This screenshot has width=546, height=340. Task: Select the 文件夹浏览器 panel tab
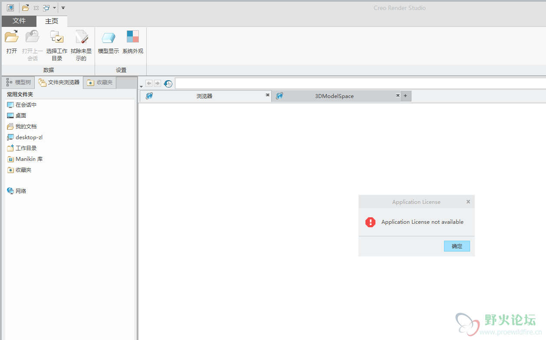pos(59,82)
